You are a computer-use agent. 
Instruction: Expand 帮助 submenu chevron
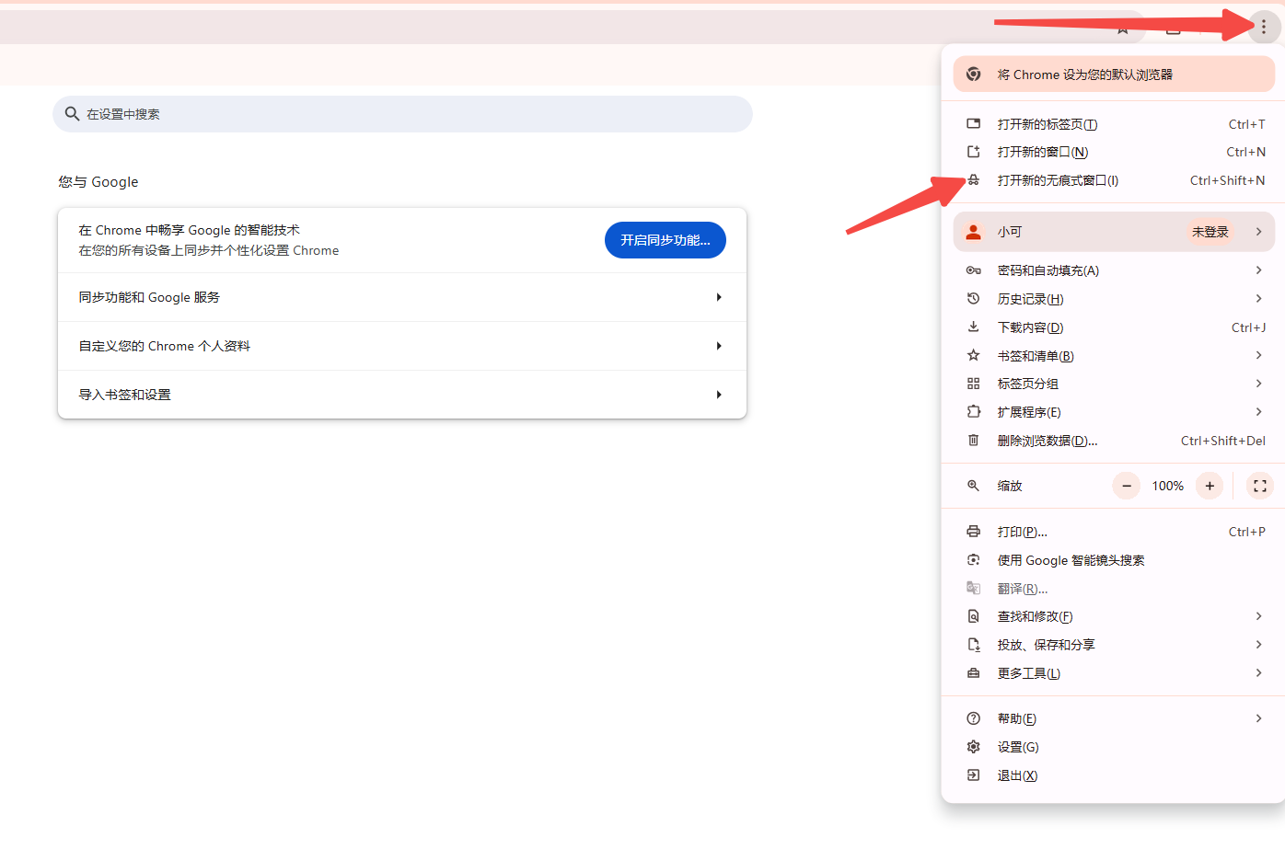pyautogui.click(x=1258, y=718)
